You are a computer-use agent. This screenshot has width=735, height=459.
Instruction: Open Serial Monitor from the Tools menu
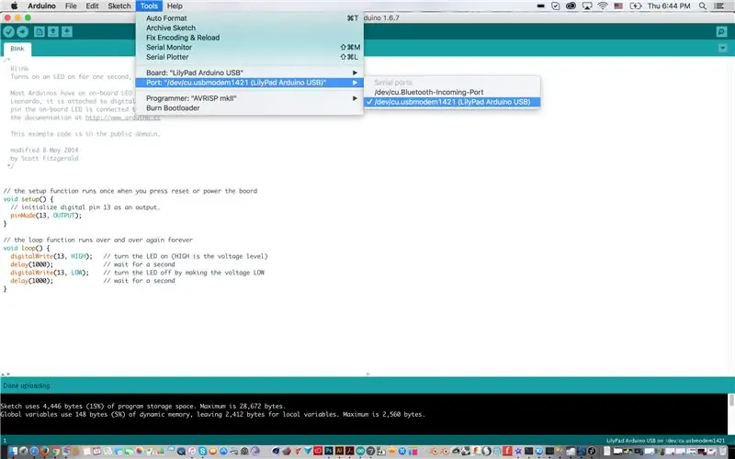249,48
